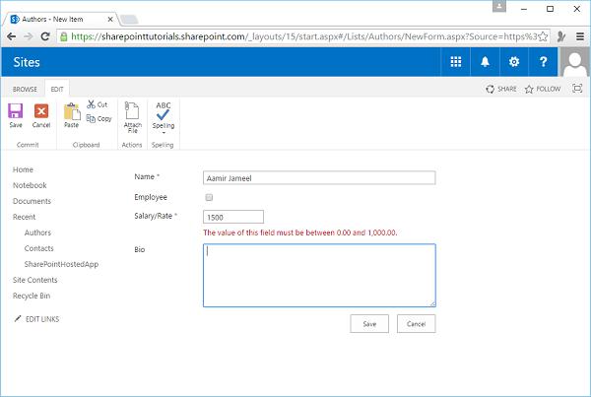Image resolution: width=591 pixels, height=397 pixels.
Task: Click the help question mark icon
Action: click(x=543, y=62)
